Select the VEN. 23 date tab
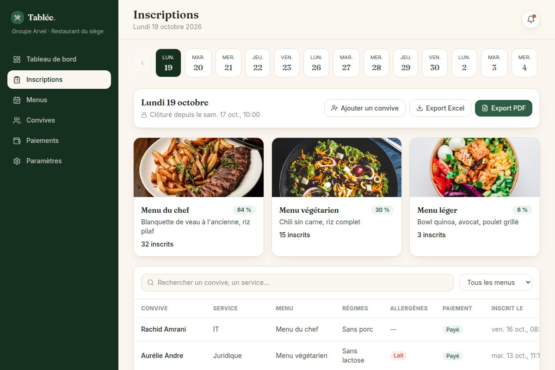The image size is (555, 370). (287, 63)
